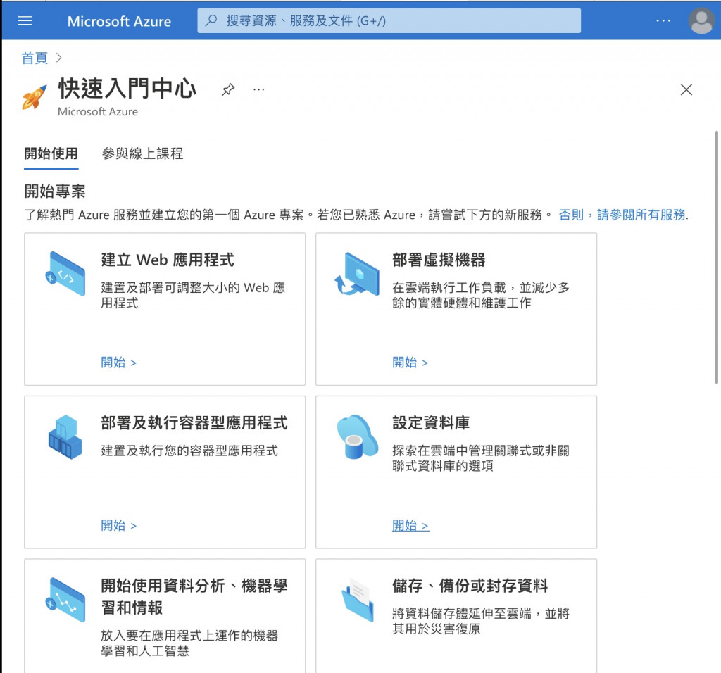
Task: Click the 開始專案 section heading
Action: point(55,191)
